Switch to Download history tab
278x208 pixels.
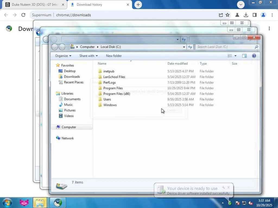click(99, 5)
